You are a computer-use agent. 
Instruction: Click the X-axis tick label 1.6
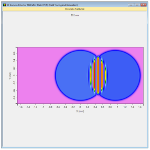pos(140,107)
